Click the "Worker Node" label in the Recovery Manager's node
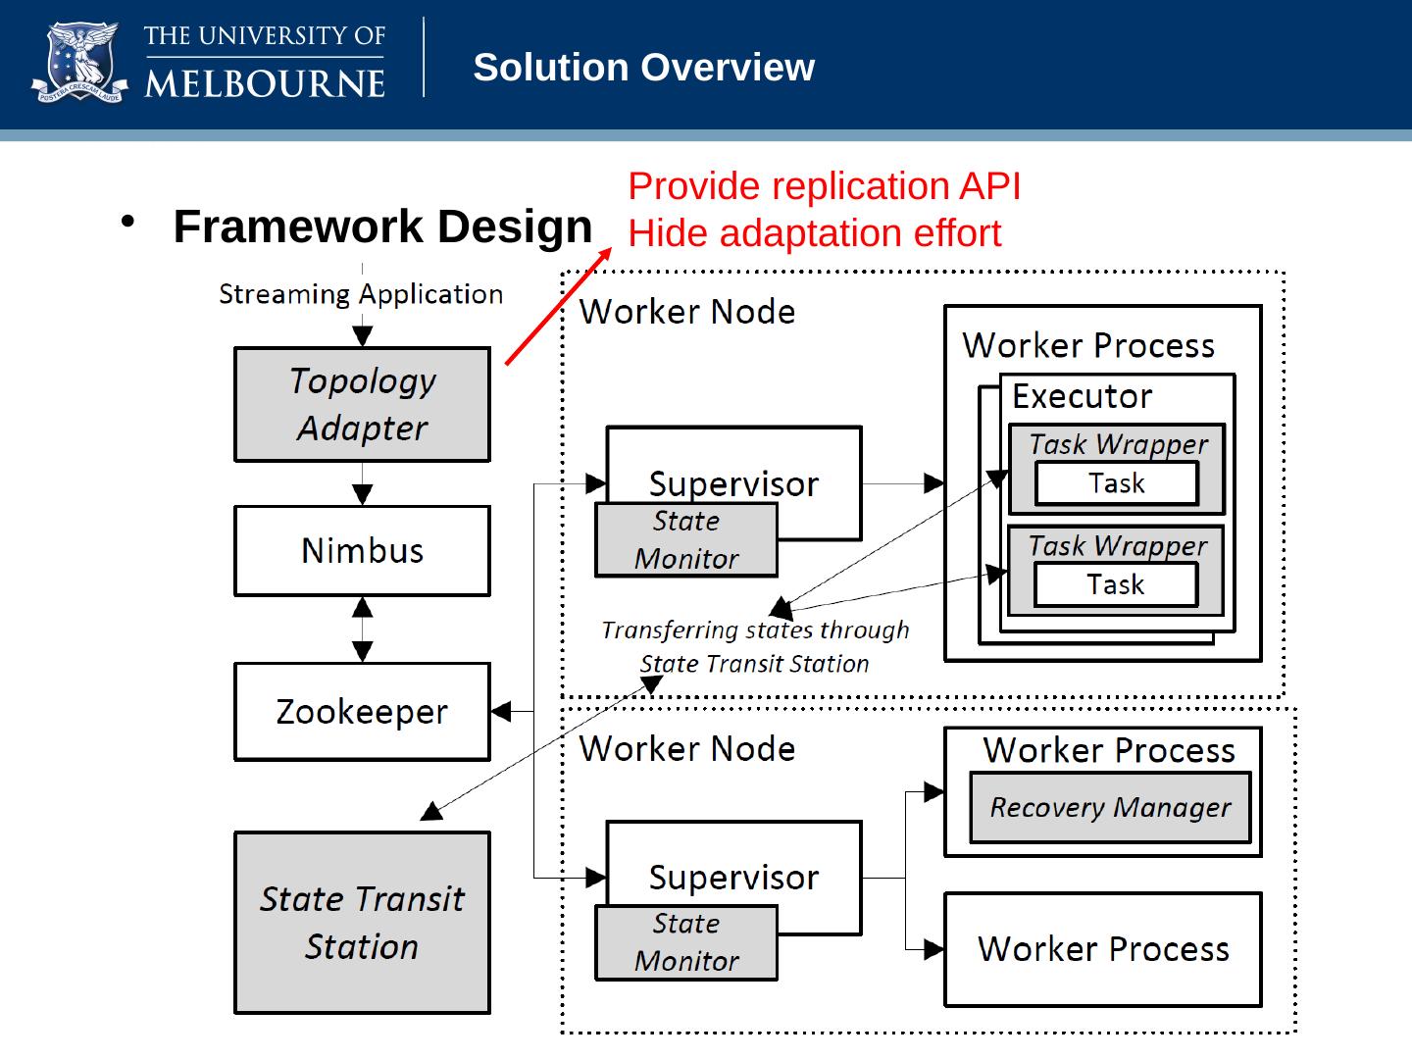The width and height of the screenshot is (1412, 1059). tap(687, 749)
